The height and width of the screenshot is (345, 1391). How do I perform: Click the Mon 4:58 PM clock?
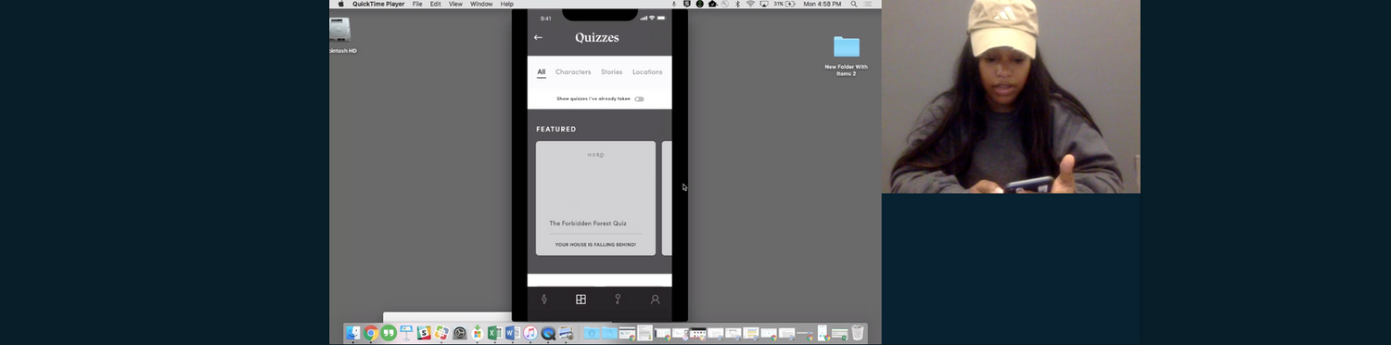[823, 4]
